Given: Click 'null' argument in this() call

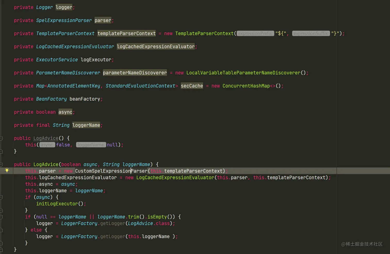Looking at the screenshot, I should (x=112, y=145).
